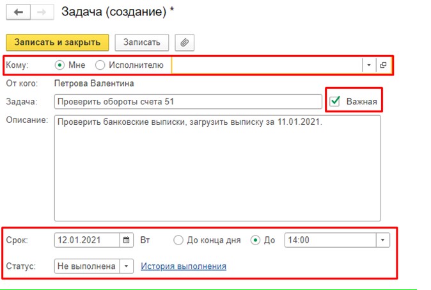The height and width of the screenshot is (290, 431).
Task: Click the paperclip attachment icon
Action: coord(184,42)
